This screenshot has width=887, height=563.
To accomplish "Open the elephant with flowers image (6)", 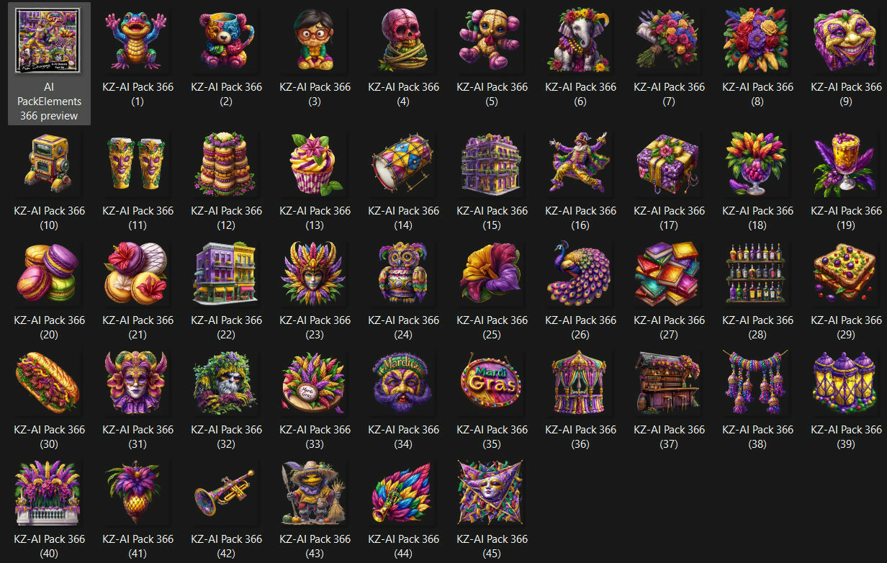I will click(x=580, y=41).
